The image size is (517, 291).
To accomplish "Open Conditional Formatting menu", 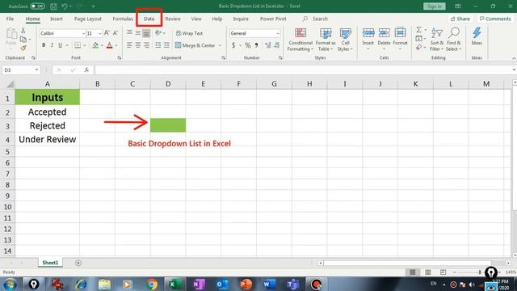I will coord(300,40).
